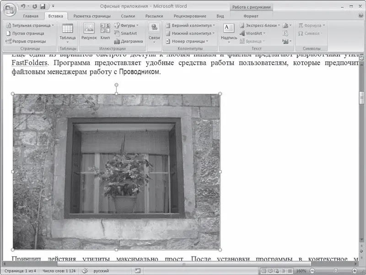Open Нижний колонтитул footer options
The width and height of the screenshot is (366, 275).
pyautogui.click(x=190, y=33)
